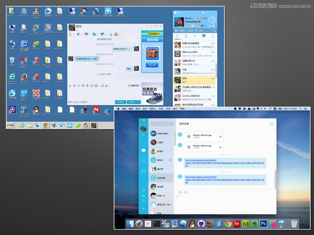Click the create discussion group icon with green plus

[x=110, y=34]
